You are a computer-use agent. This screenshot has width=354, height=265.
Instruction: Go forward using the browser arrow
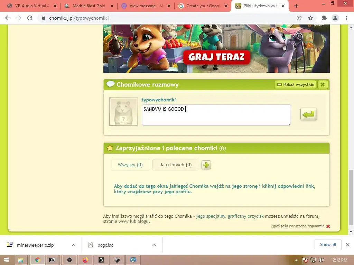point(19,18)
